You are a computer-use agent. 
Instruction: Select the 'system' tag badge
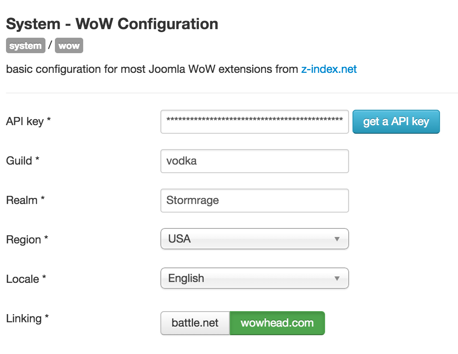26,45
